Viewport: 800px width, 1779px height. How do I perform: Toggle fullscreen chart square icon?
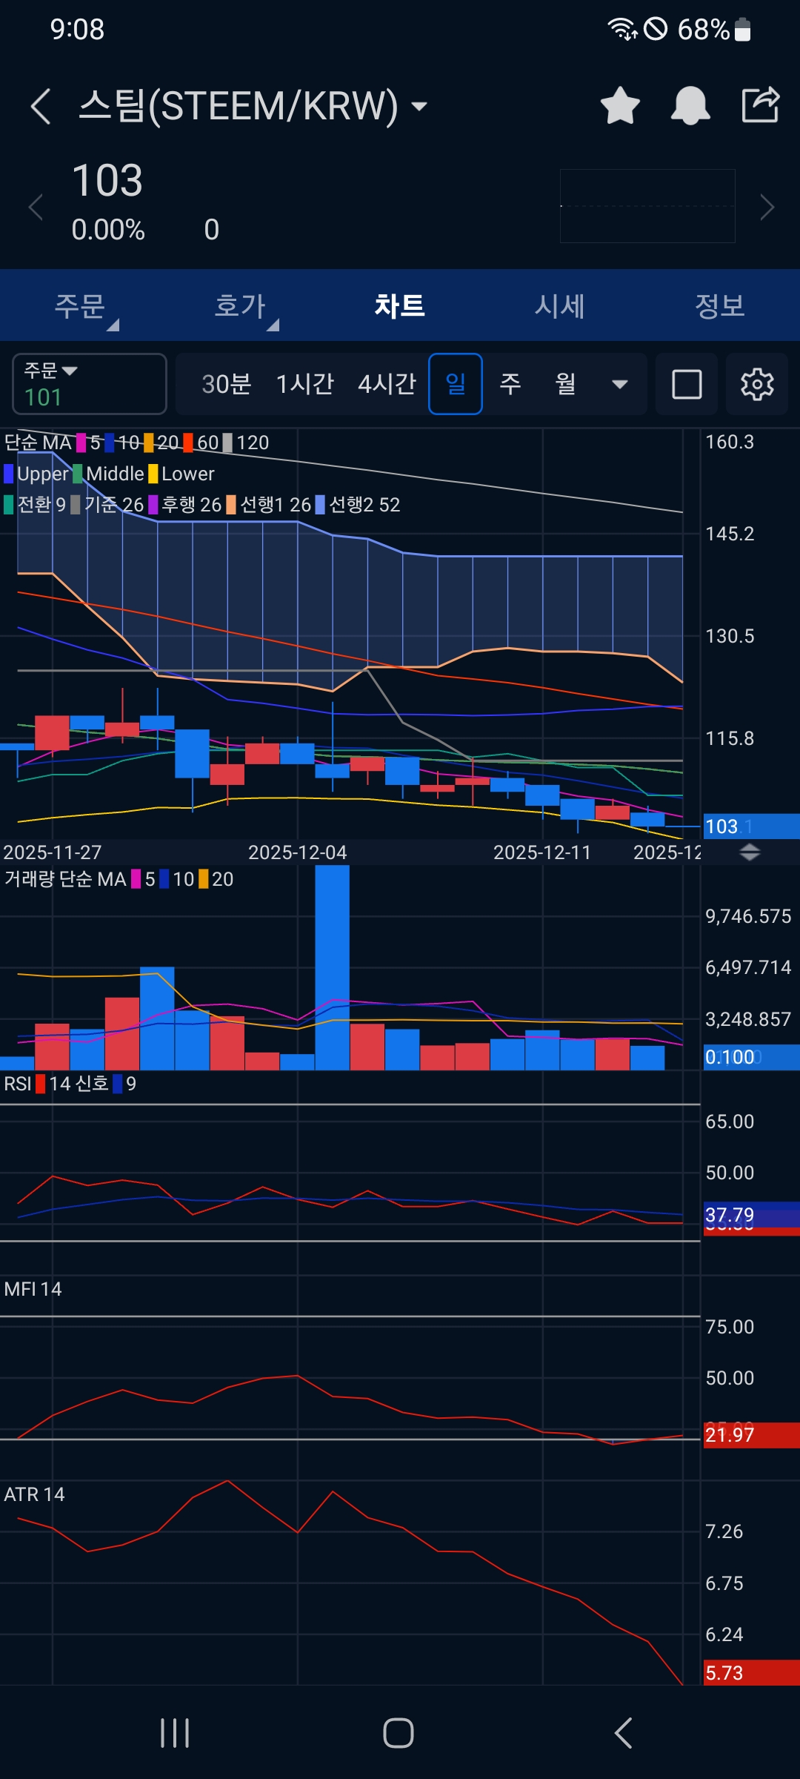[687, 384]
